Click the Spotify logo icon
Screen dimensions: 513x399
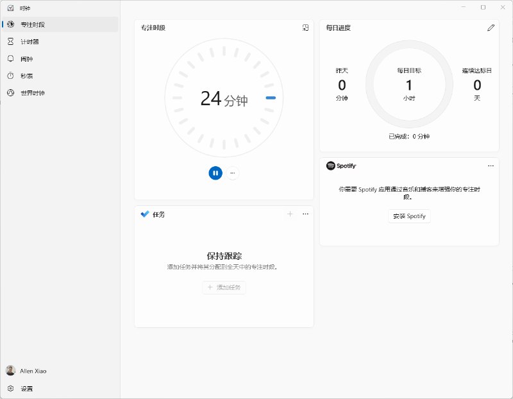tap(331, 166)
